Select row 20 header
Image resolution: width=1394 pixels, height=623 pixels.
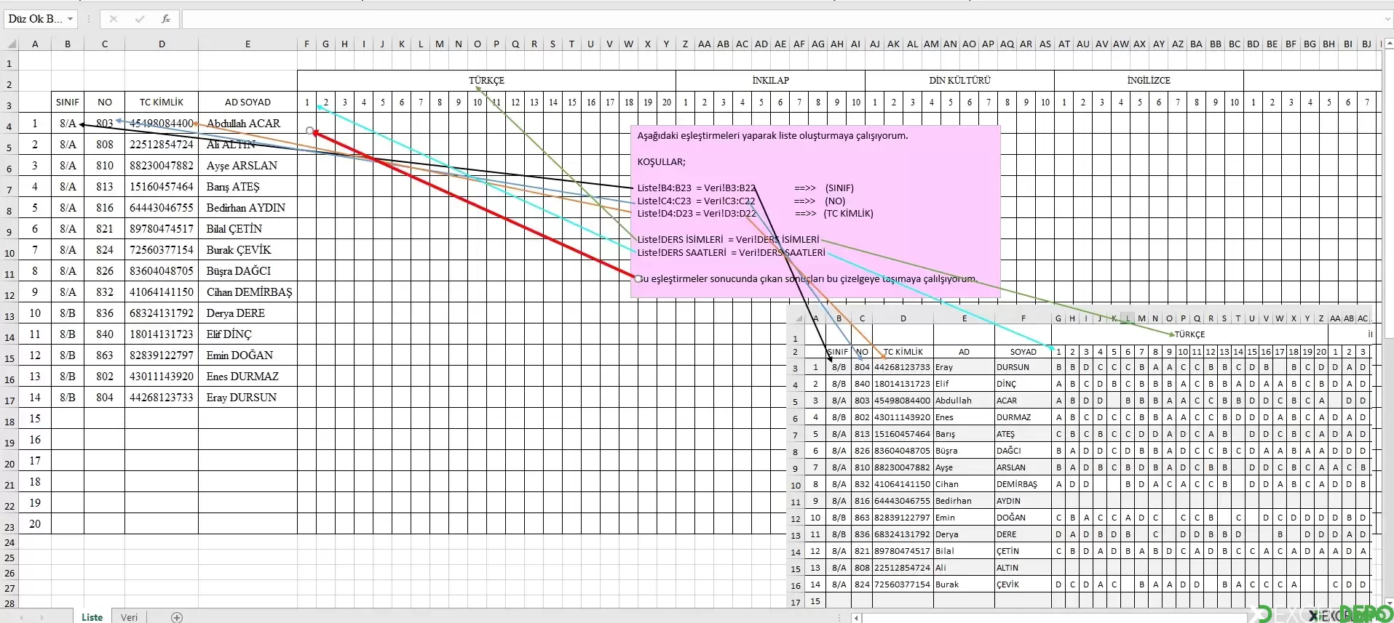click(9, 464)
